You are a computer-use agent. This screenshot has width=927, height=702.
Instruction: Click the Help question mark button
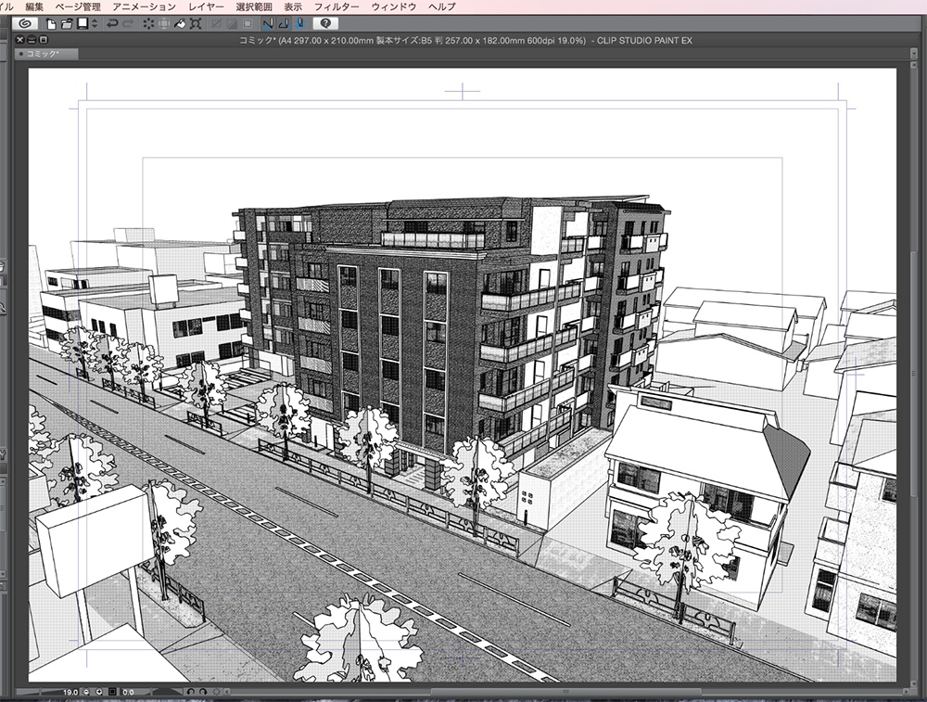(324, 26)
